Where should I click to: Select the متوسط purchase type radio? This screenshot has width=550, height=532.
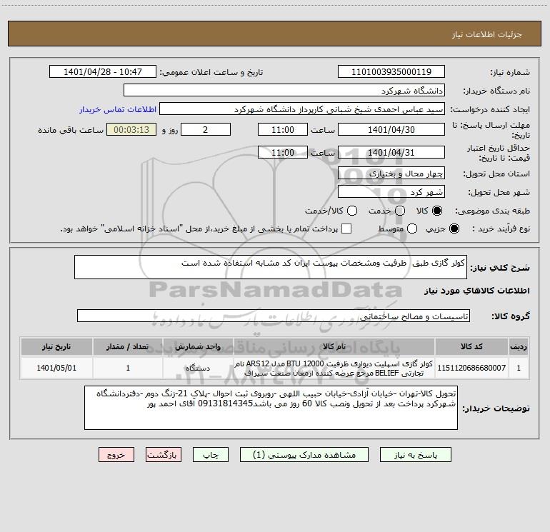pyautogui.click(x=412, y=229)
